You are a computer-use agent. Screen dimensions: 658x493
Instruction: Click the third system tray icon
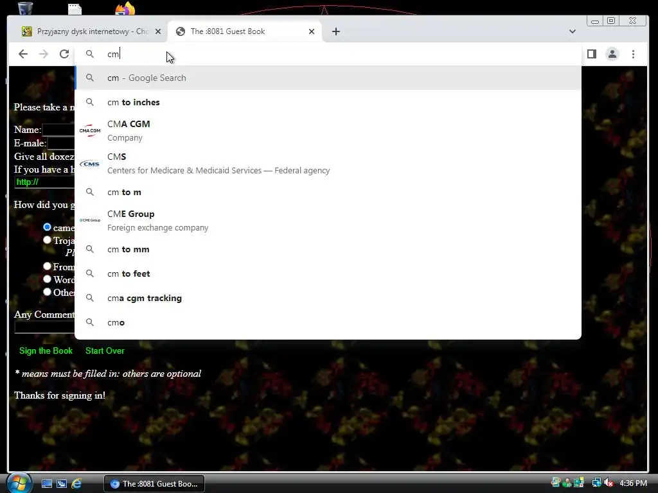[x=579, y=483]
